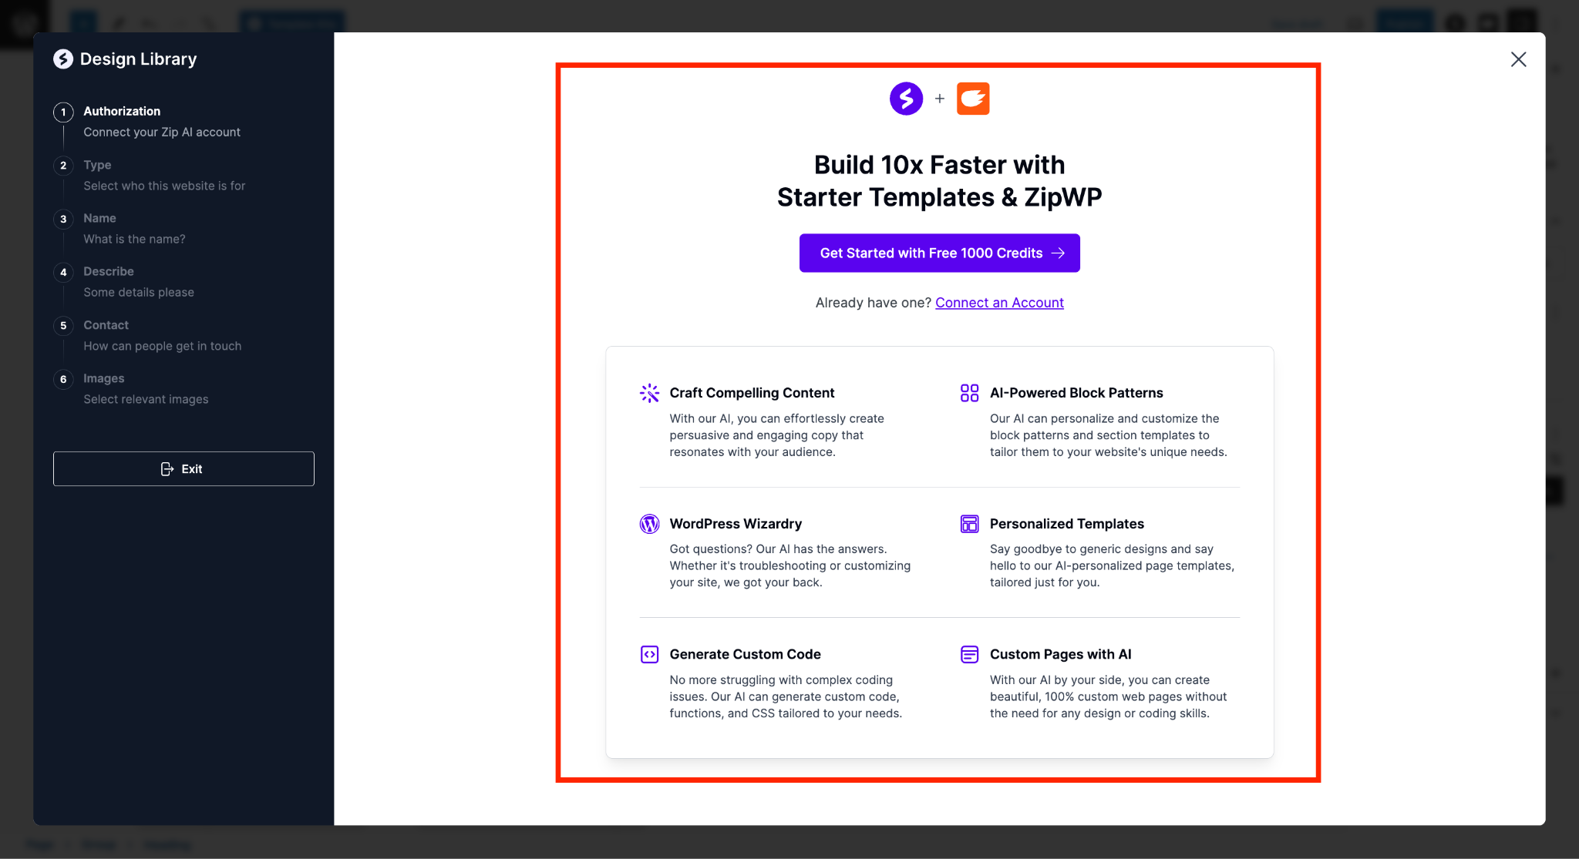Click the Spectra purple logo icon

pyautogui.click(x=906, y=99)
